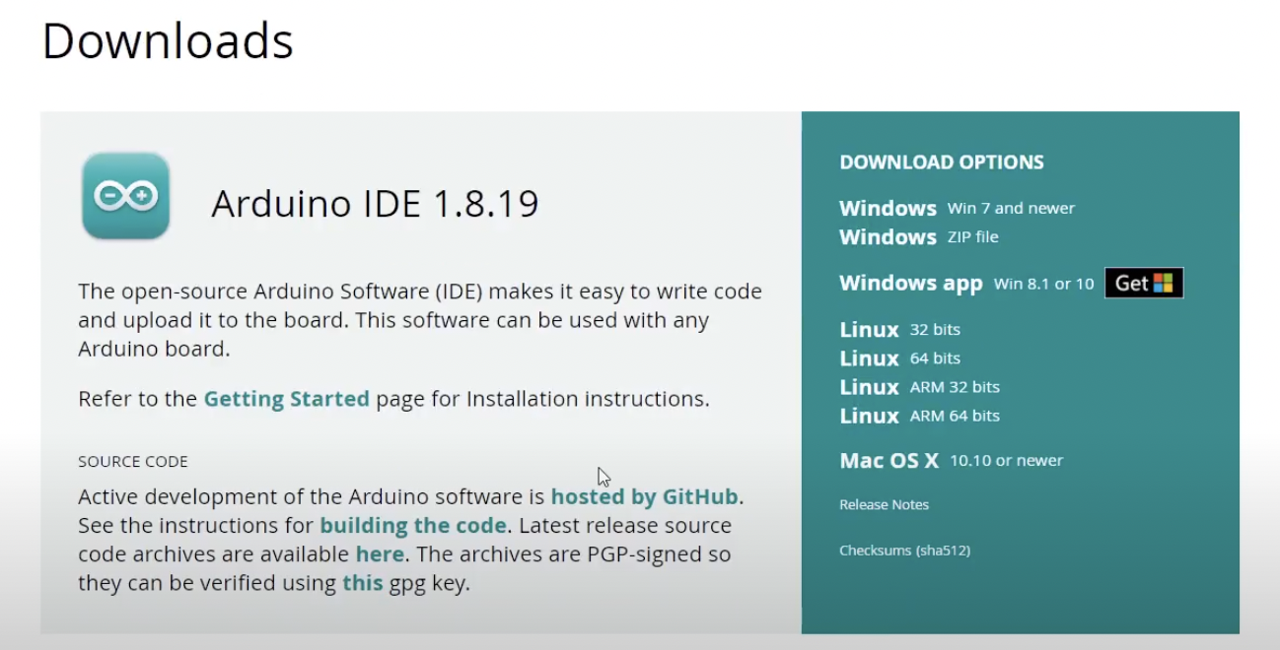Open the 'this' gpg key link

pyautogui.click(x=362, y=582)
